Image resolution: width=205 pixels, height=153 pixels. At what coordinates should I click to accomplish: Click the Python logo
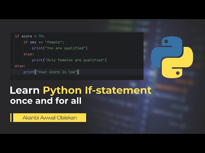pyautogui.click(x=172, y=57)
